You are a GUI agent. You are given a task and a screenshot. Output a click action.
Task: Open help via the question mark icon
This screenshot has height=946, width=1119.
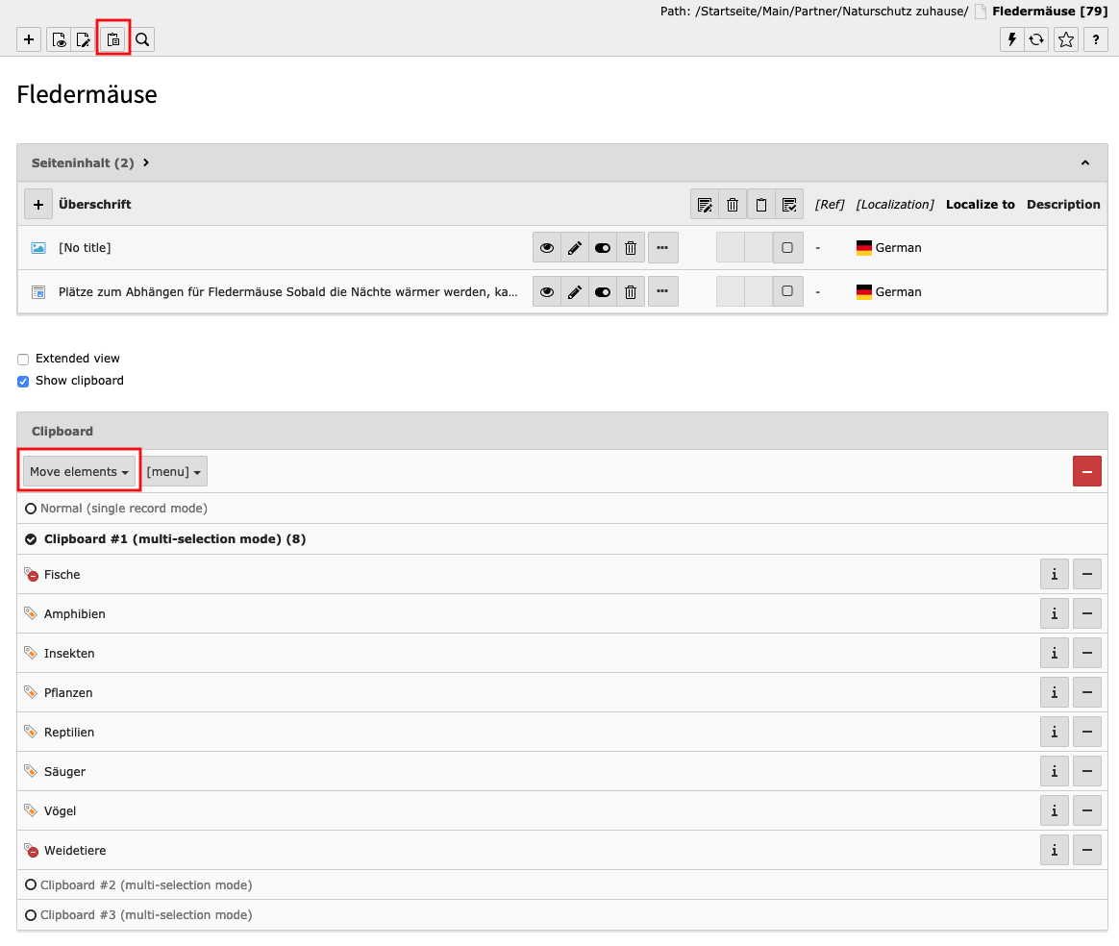click(1095, 39)
